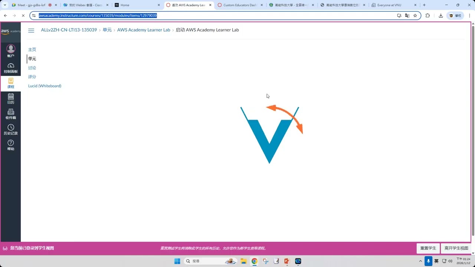Click the microphone icon in system tray
This screenshot has width=475, height=267.
coord(429,261)
